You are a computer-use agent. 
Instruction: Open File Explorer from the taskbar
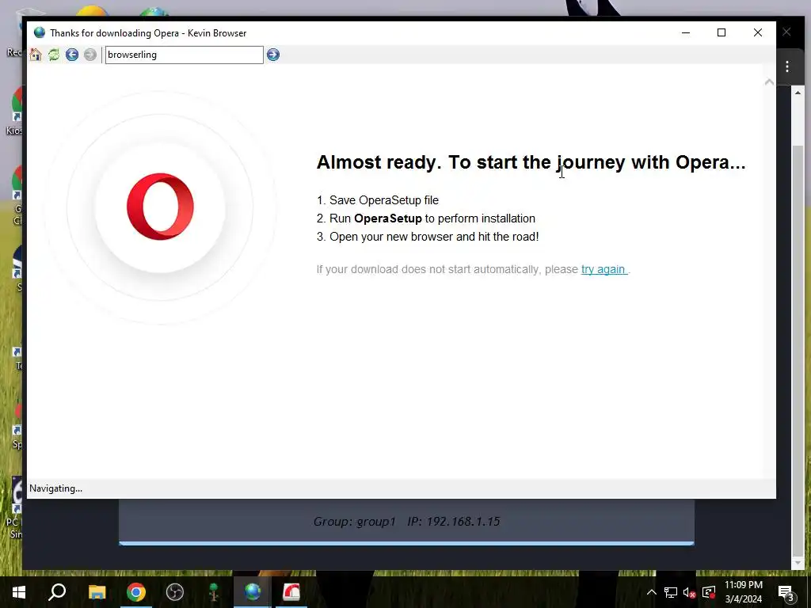click(x=97, y=592)
